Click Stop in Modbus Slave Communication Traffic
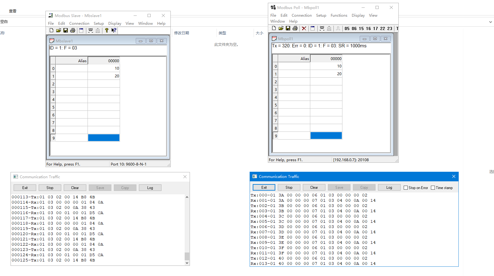This screenshot has width=494, height=276. (50, 188)
